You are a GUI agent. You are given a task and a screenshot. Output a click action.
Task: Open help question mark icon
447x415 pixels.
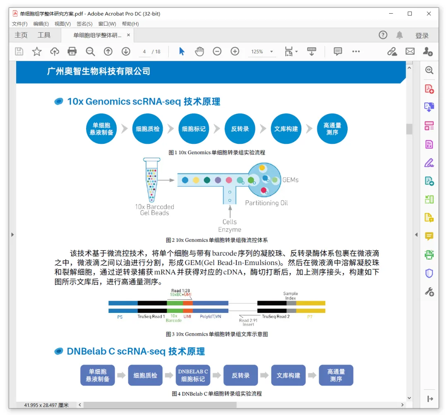pyautogui.click(x=383, y=35)
